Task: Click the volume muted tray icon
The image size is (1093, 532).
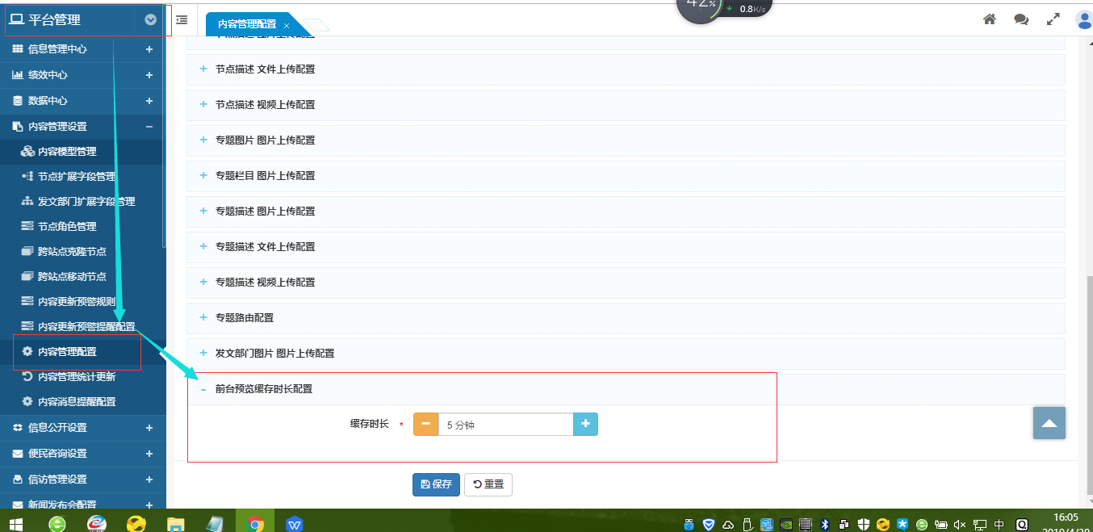Action: pyautogui.click(x=960, y=525)
